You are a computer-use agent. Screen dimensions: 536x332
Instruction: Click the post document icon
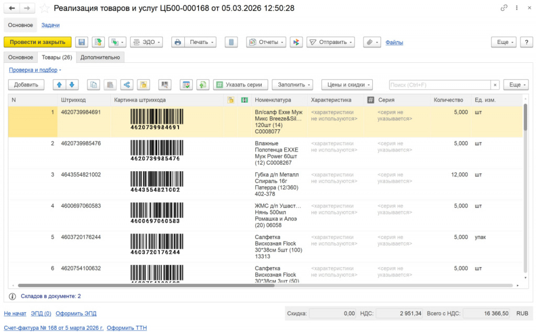98,42
